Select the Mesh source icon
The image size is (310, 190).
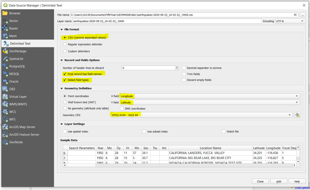(5, 36)
